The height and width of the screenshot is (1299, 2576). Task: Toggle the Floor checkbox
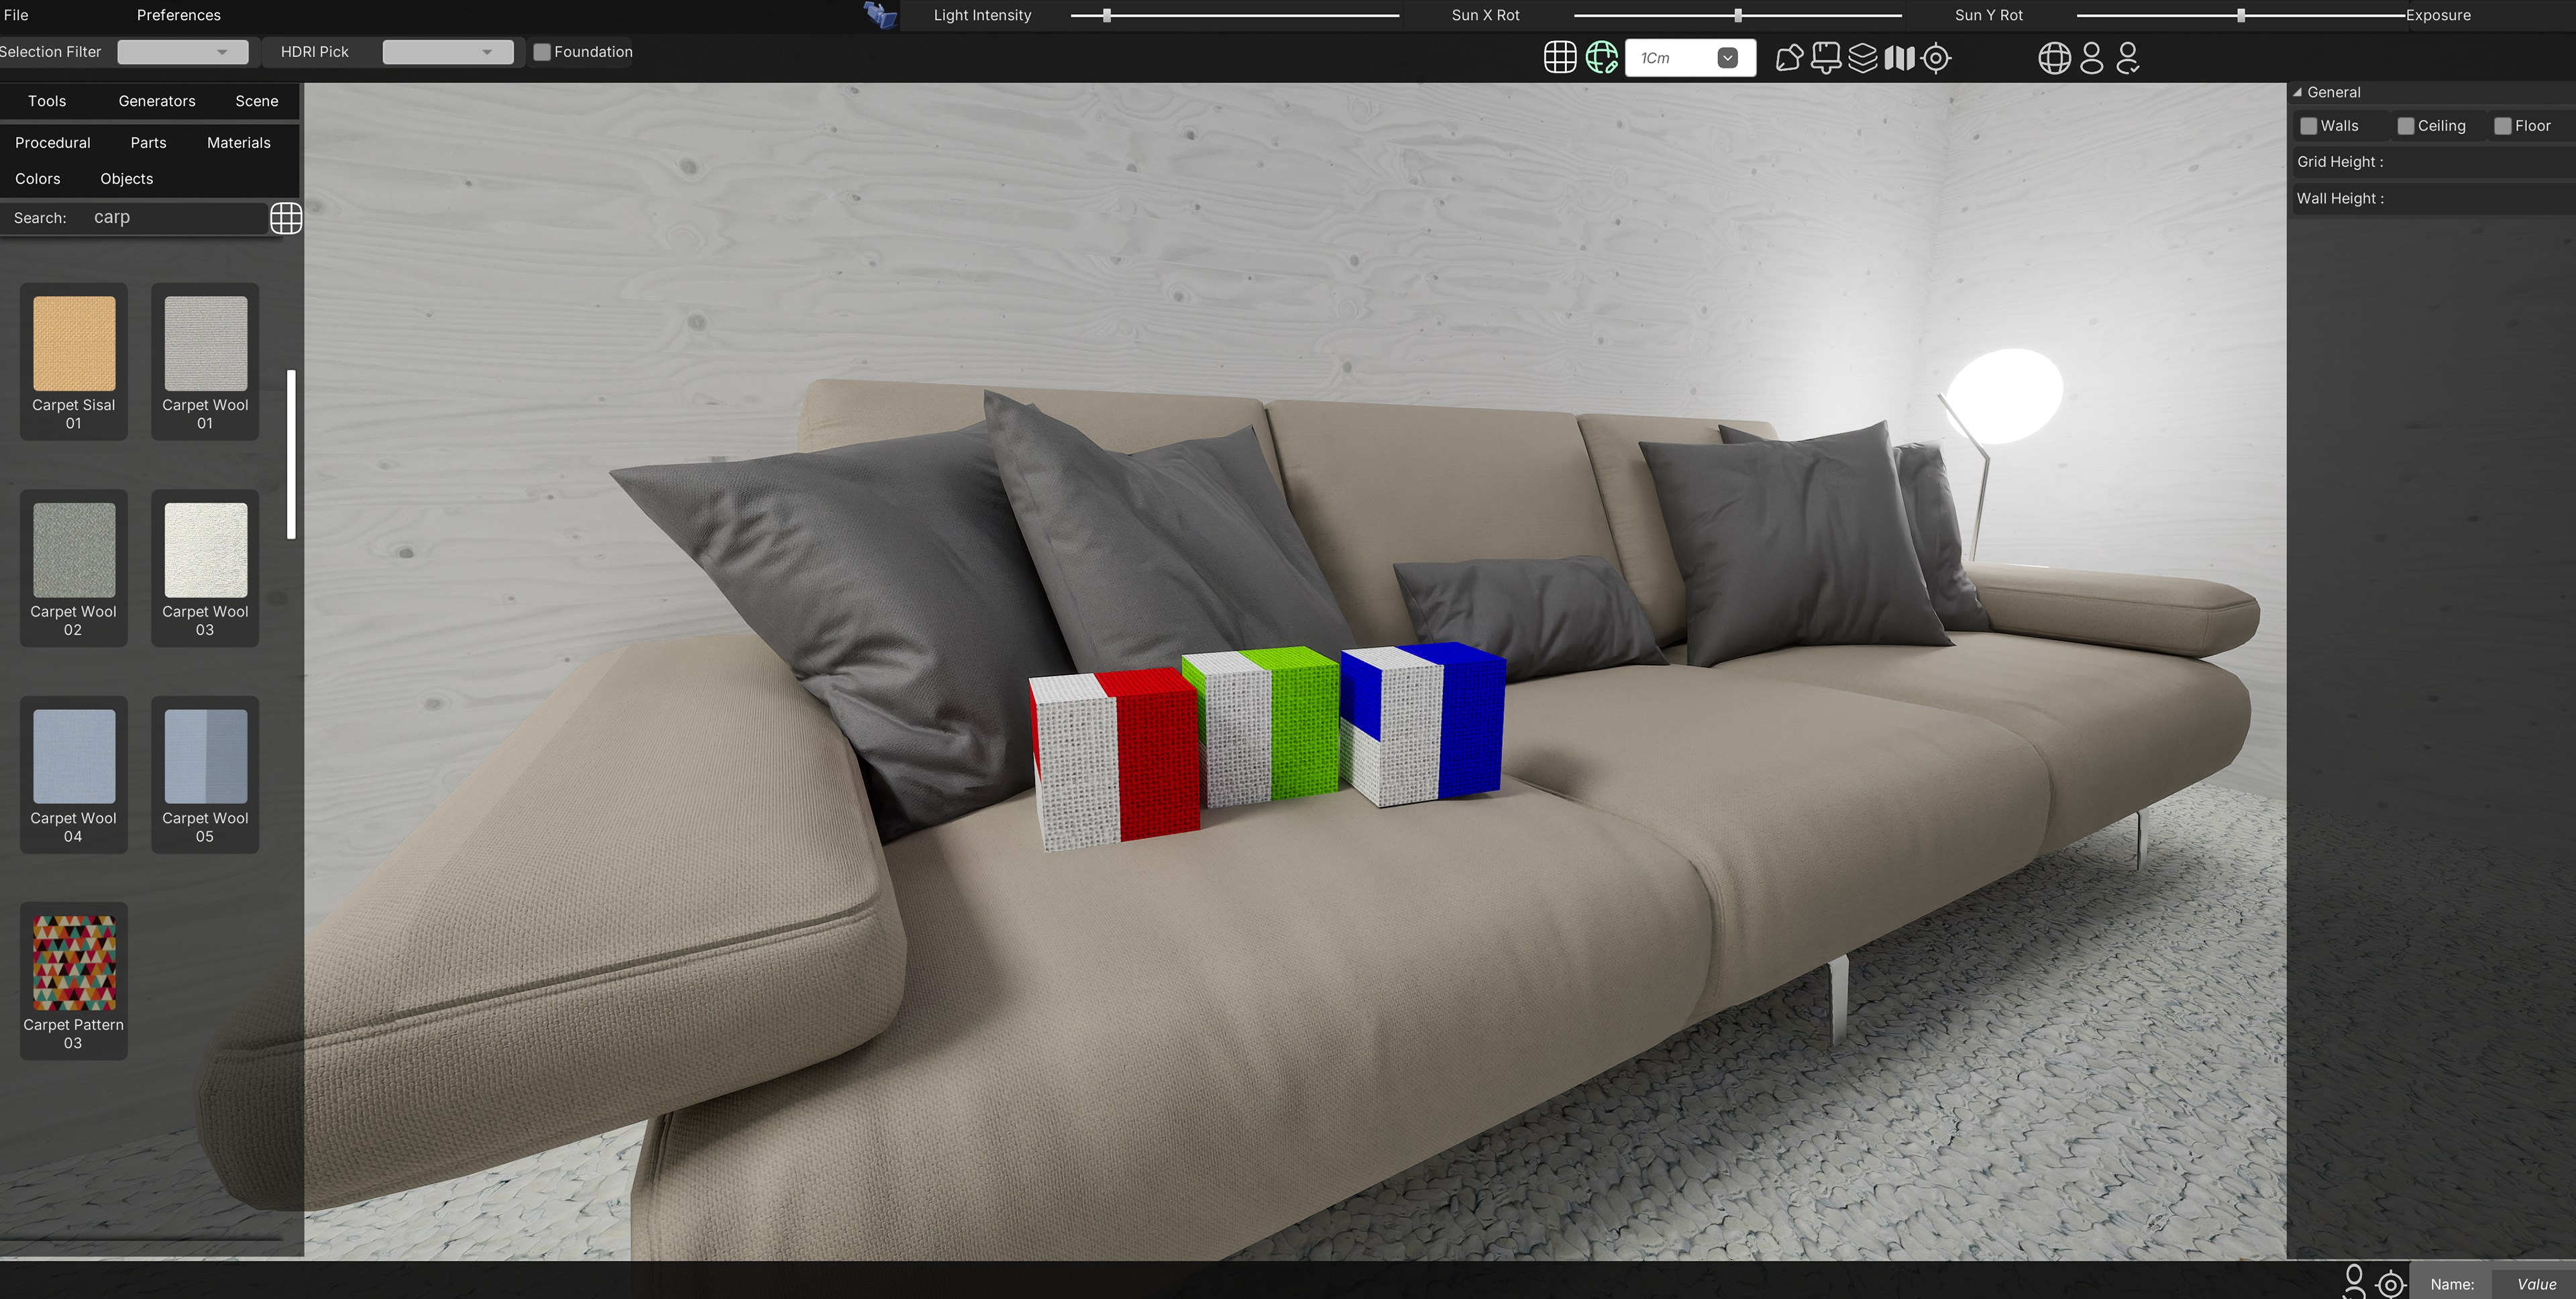click(2502, 126)
